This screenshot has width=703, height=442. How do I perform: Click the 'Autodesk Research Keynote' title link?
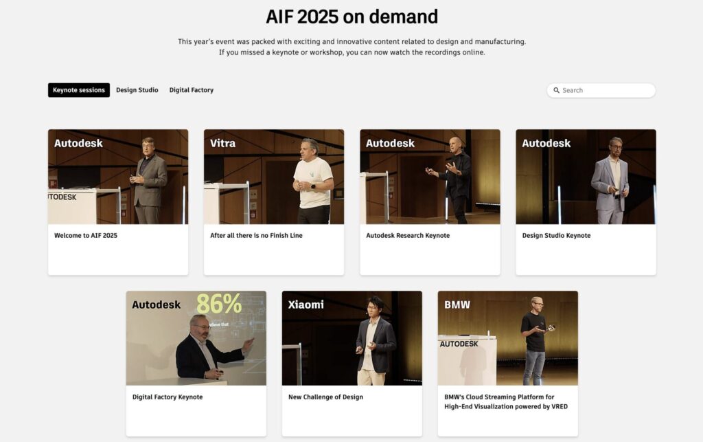pyautogui.click(x=408, y=236)
